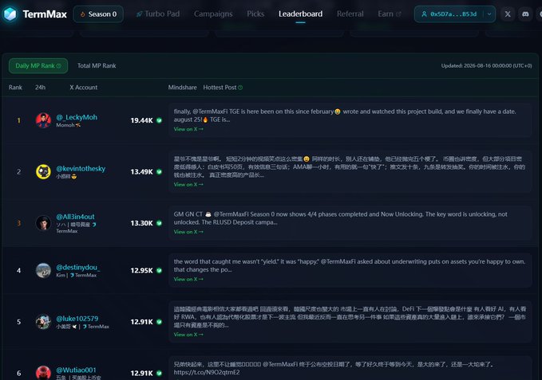This screenshot has height=380, width=542.
Task: Click green badge next to 13.30K
Action: tap(159, 223)
